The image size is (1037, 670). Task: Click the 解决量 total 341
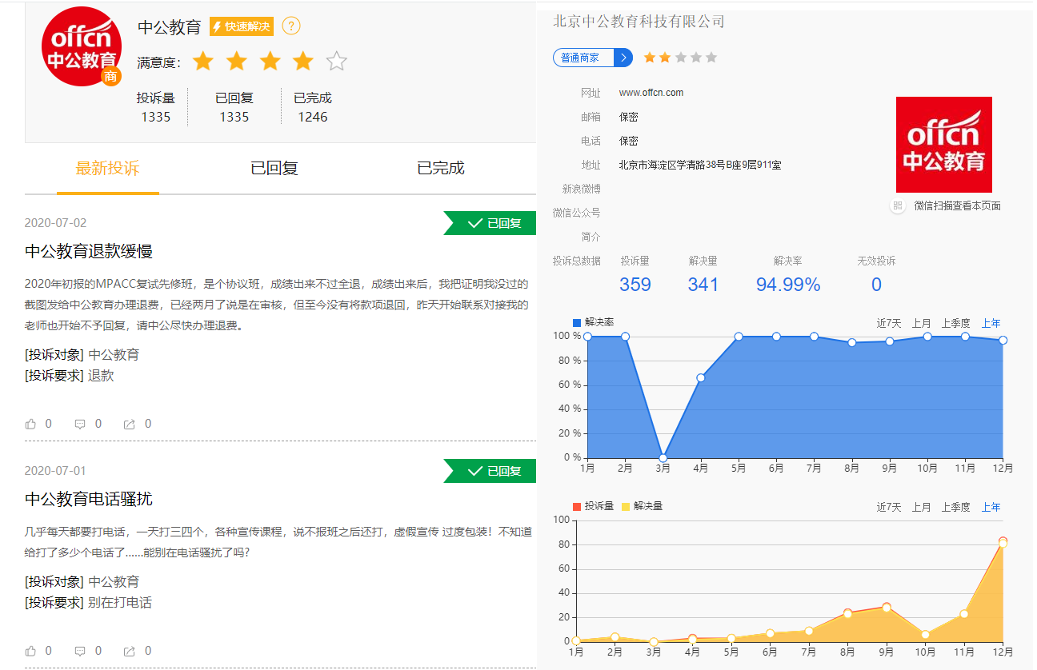pyautogui.click(x=703, y=285)
